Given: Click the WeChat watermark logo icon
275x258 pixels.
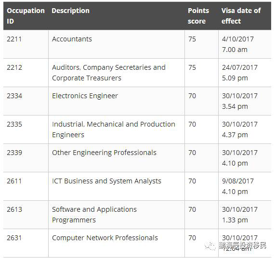Looking at the screenshot, I should [x=210, y=246].
